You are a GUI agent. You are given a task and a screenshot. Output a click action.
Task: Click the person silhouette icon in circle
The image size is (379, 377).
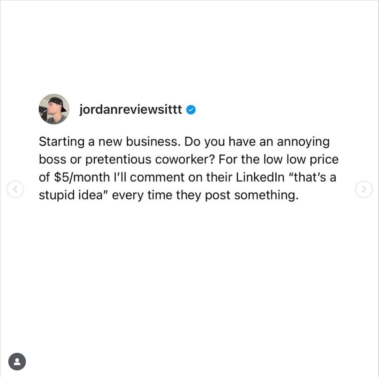[x=17, y=361]
